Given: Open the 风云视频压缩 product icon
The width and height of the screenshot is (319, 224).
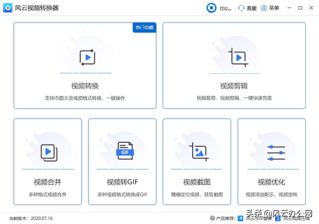Looking at the screenshot, I should point(278,218).
